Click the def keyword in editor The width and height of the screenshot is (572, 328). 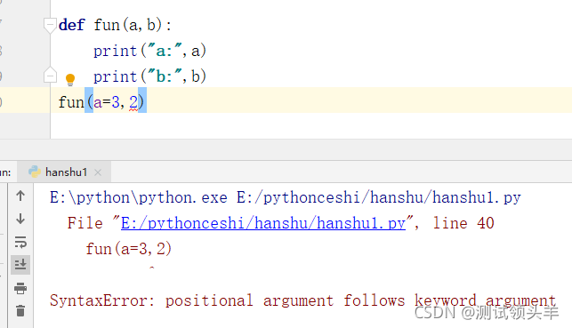point(71,25)
